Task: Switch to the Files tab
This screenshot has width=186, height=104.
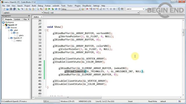Action: [25, 19]
